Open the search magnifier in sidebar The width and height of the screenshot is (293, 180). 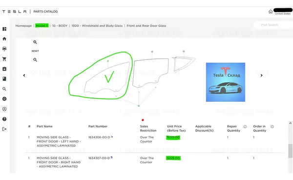point(4,89)
